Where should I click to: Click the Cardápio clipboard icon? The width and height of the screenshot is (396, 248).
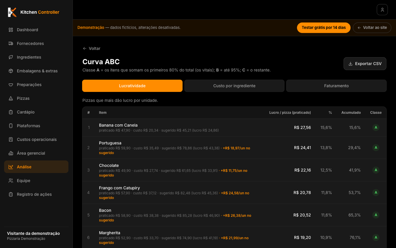(11, 112)
